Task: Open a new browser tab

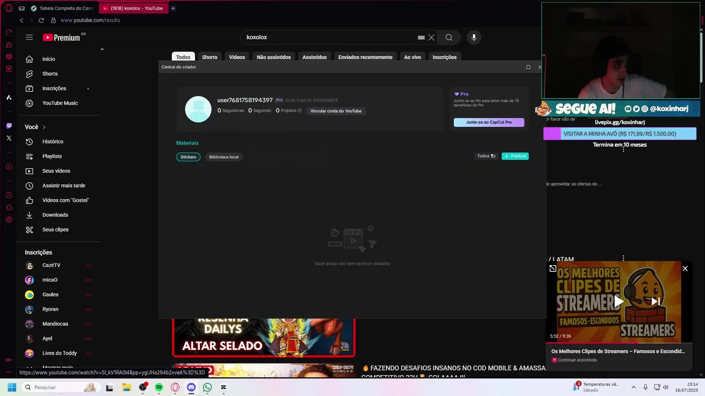Action: point(173,8)
